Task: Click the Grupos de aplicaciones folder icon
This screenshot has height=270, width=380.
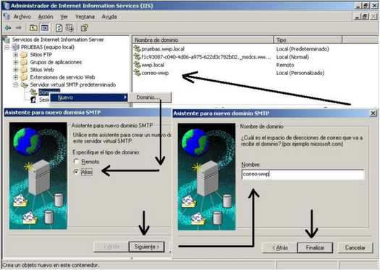Action: click(x=24, y=62)
